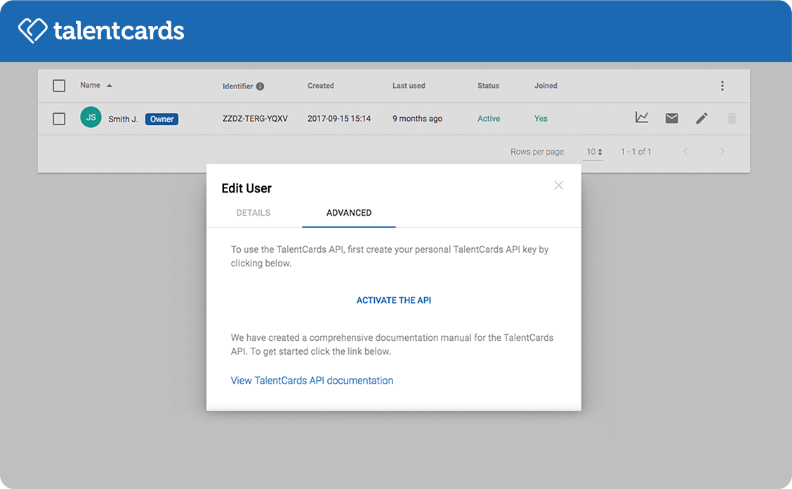Delete user Smith J. with trash icon

[732, 118]
